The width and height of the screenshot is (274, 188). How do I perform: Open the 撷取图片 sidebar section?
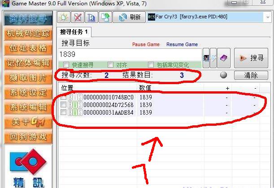[x=28, y=77]
